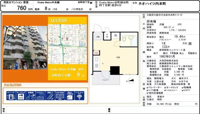Click 三菱地所コミュニティ株式会社 management company

pos(176,66)
